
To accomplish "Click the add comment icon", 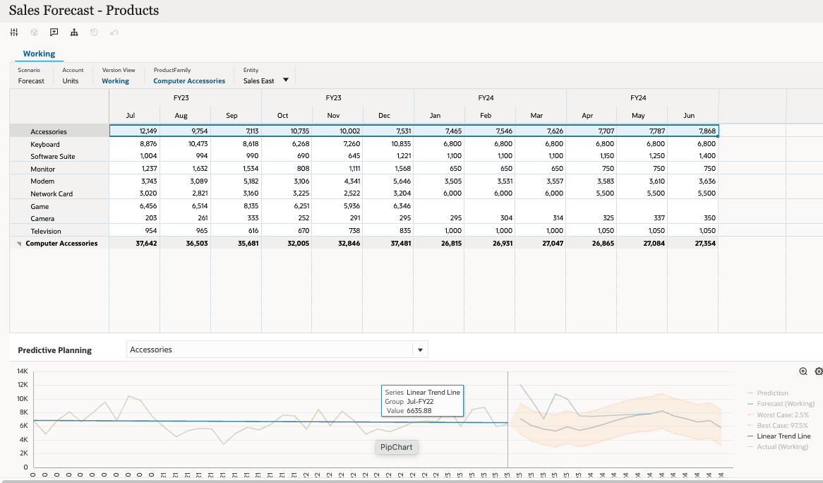I will (x=54, y=32).
